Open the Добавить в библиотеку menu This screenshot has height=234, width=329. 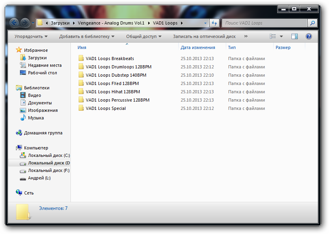tap(87, 36)
